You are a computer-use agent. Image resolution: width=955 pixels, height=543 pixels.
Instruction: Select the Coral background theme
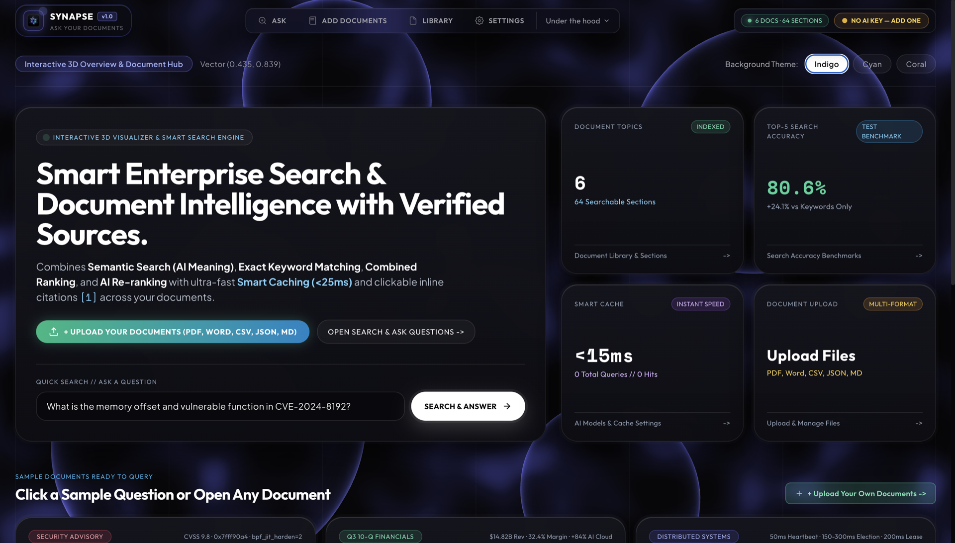pos(916,64)
